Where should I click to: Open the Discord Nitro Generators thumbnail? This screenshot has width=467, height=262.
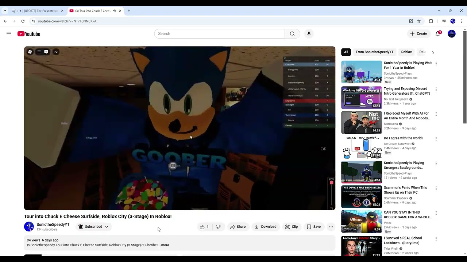(362, 98)
